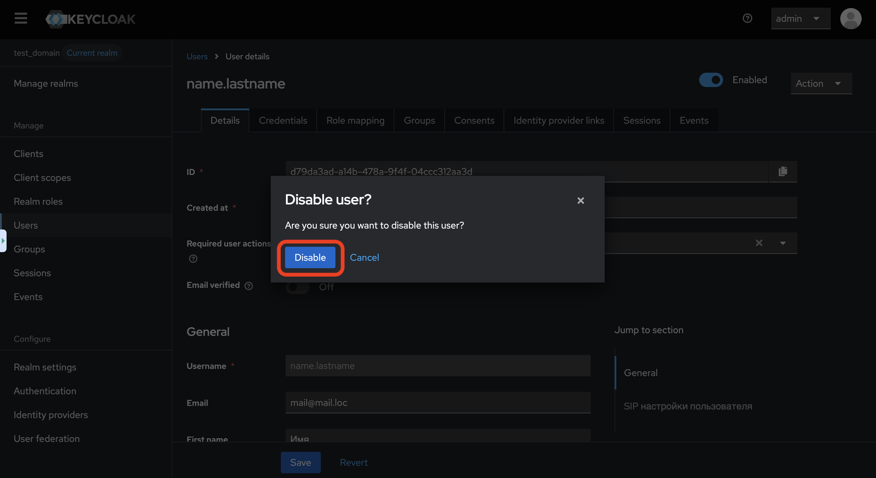
Task: Click help icon under Required user actions
Action: coord(193,259)
